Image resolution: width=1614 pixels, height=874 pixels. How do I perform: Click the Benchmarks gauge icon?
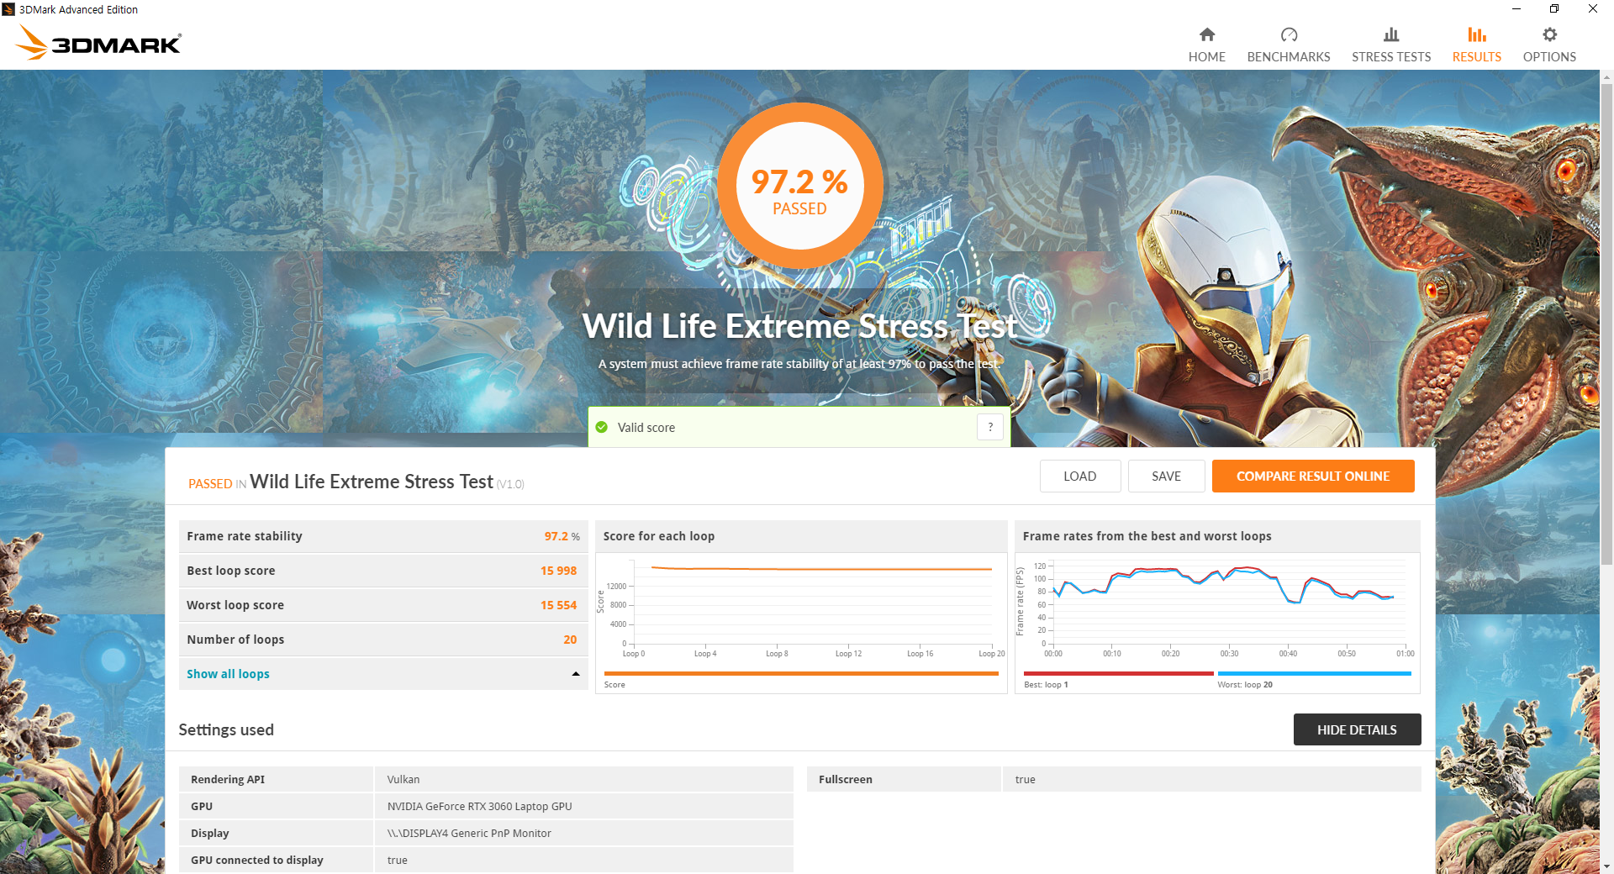tap(1289, 34)
